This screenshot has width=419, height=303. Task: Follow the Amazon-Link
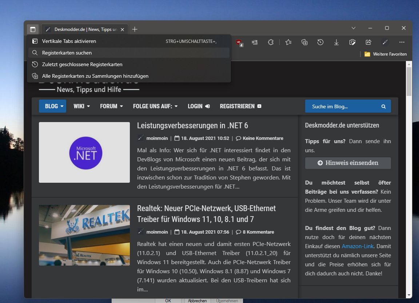tap(358, 246)
